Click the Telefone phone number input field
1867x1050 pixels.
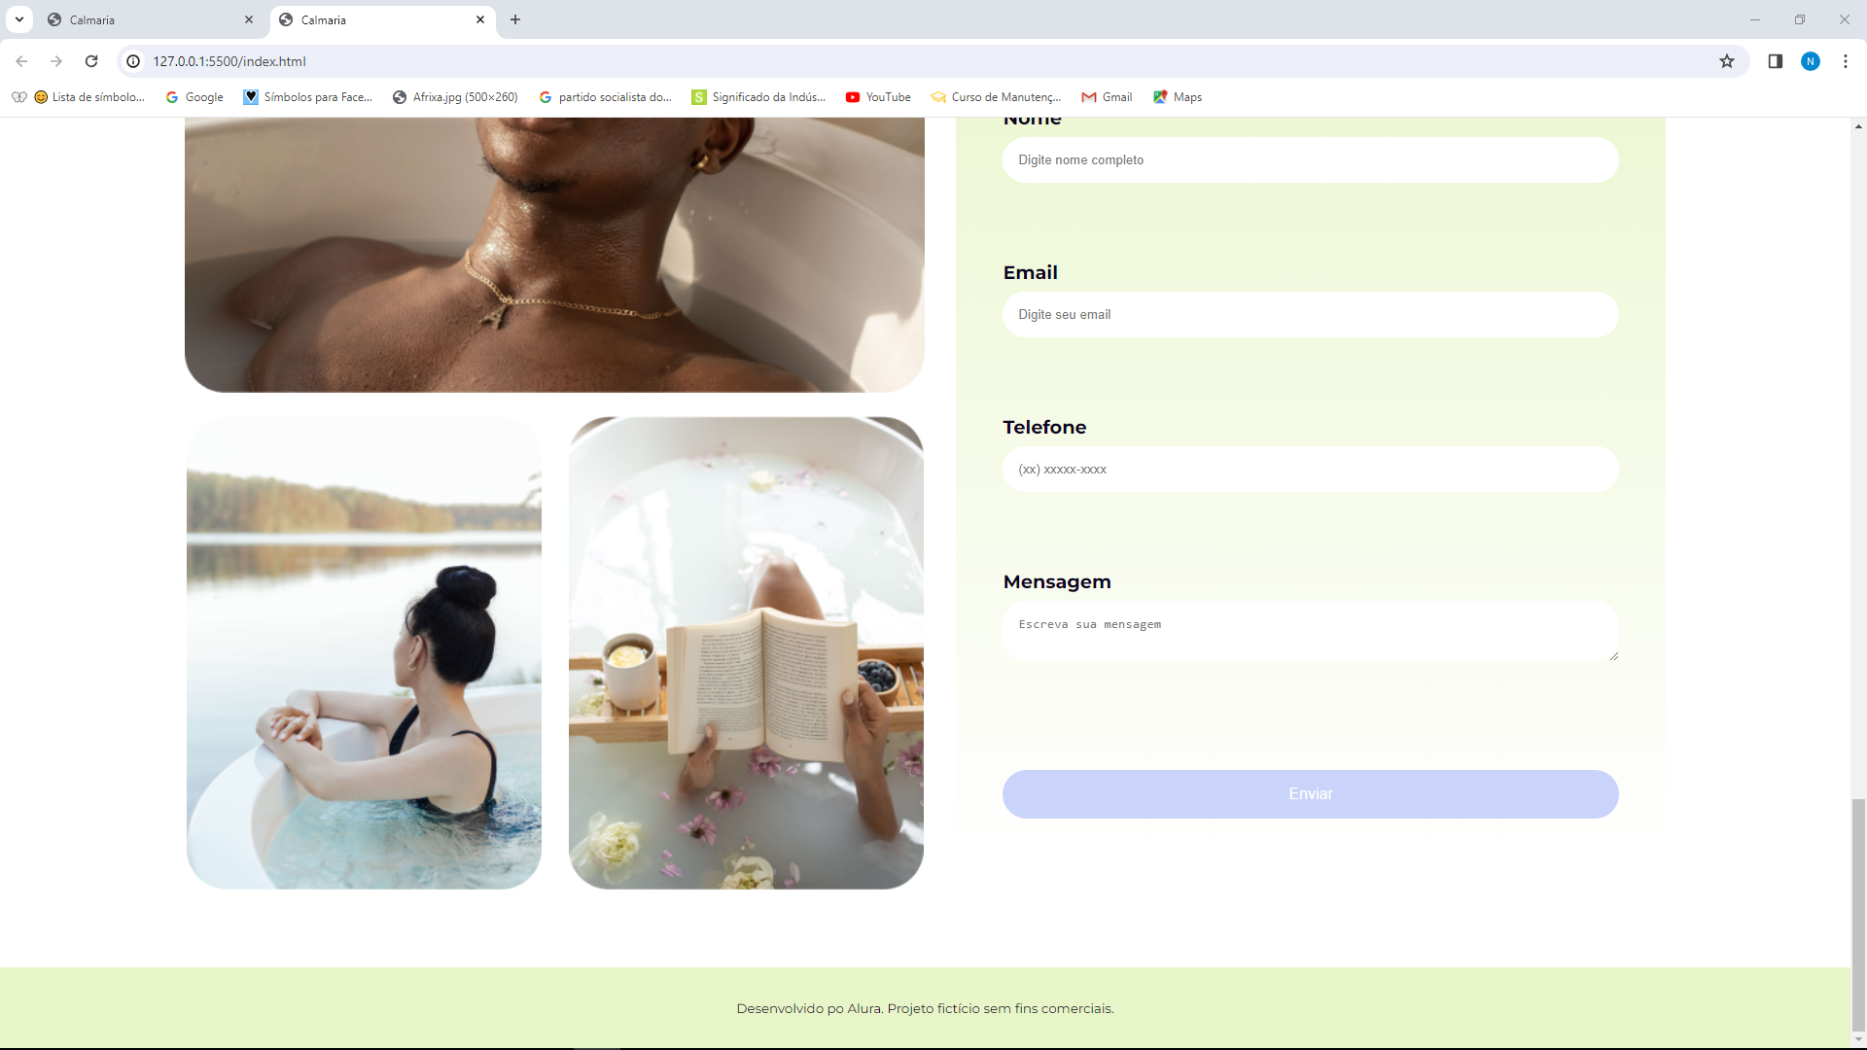pos(1311,468)
